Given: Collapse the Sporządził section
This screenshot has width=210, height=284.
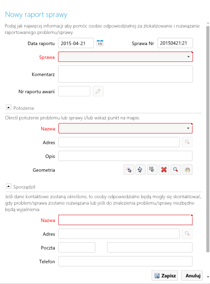Looking at the screenshot, I should [9, 186].
